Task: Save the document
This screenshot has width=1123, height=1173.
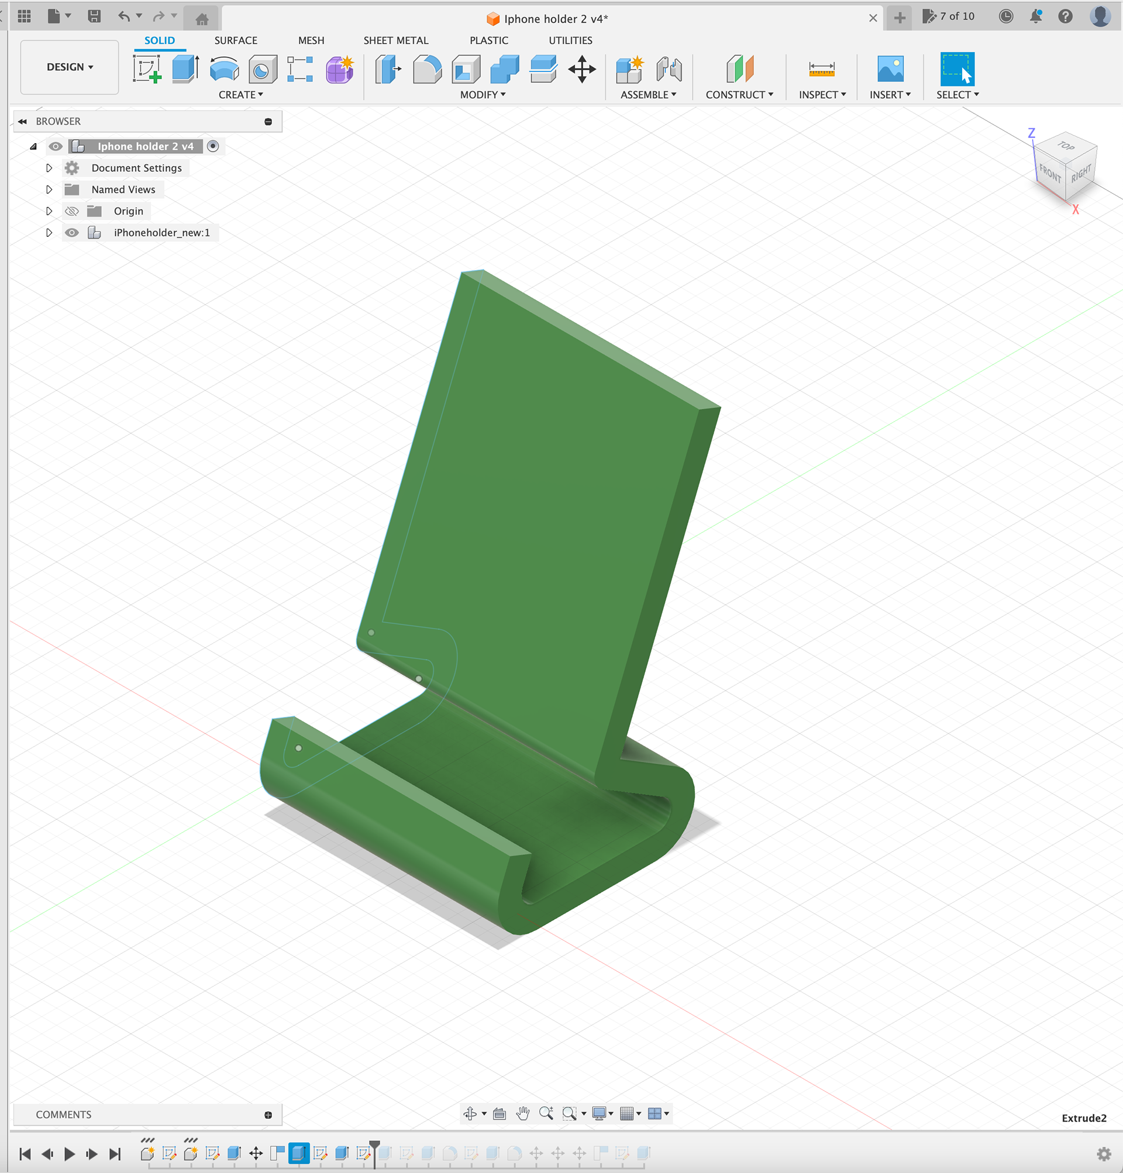Action: (x=94, y=16)
